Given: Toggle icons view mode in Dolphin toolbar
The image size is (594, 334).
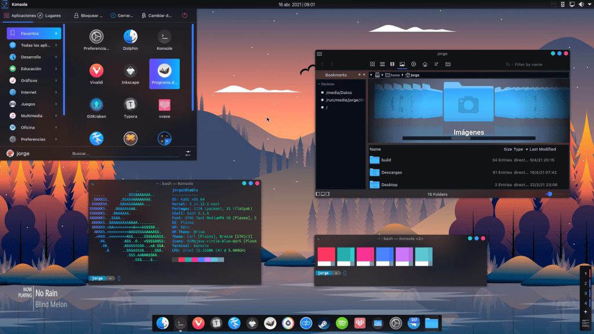Looking at the screenshot, I should pos(372,64).
